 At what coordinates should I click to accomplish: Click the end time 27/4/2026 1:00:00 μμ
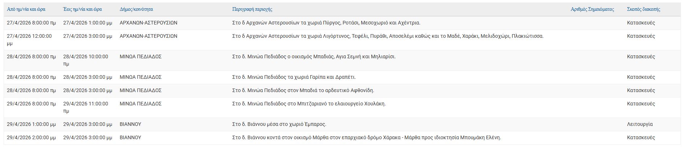click(x=87, y=23)
